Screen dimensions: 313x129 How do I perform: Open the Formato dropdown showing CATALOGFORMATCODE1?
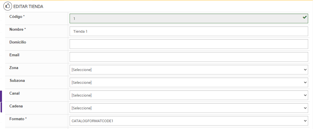point(189,121)
